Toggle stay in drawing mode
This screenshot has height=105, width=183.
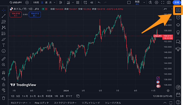(4, 79)
